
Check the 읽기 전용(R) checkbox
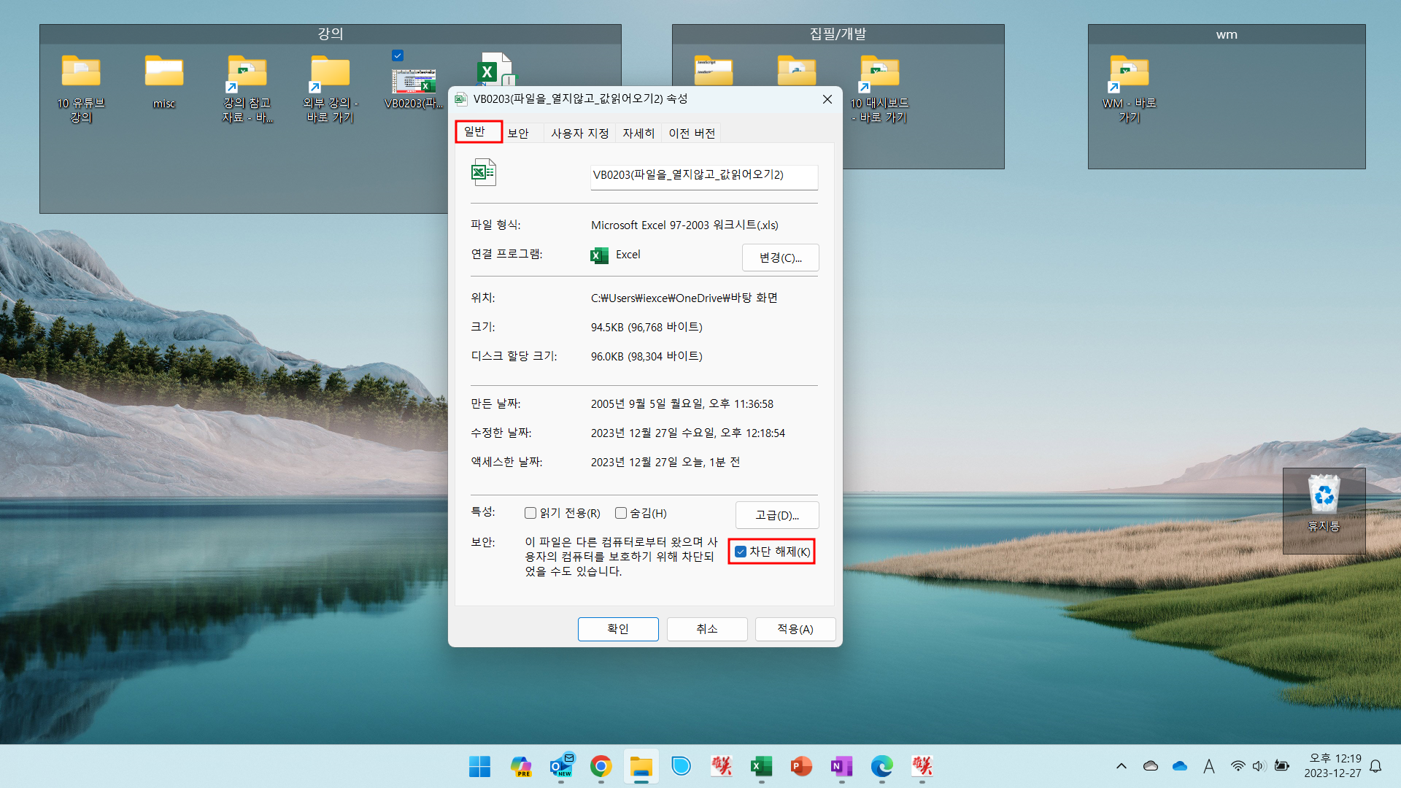click(x=530, y=513)
